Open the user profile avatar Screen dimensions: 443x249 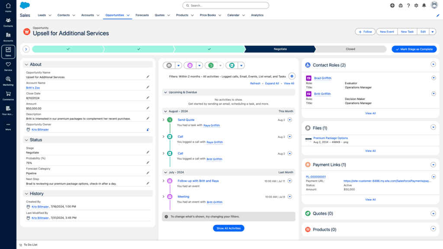click(434, 5)
